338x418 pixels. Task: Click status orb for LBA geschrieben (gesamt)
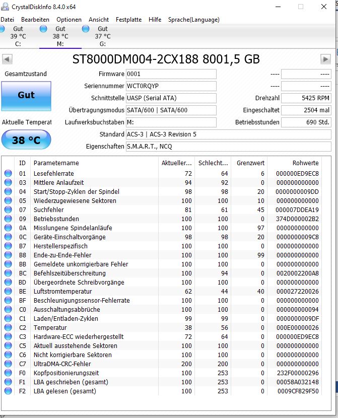point(8,382)
